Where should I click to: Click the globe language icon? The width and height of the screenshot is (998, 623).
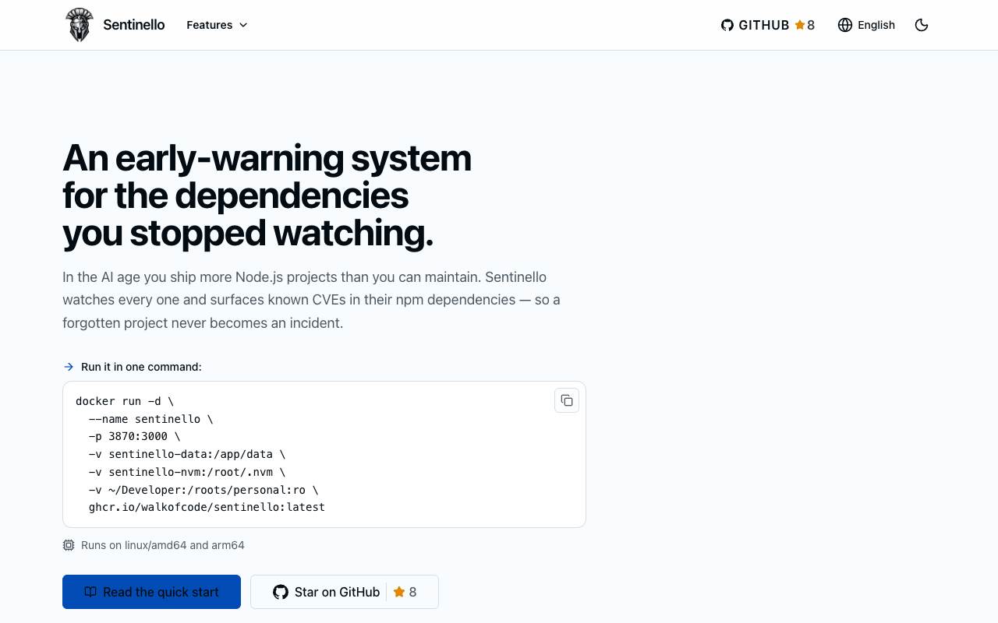[x=845, y=25]
